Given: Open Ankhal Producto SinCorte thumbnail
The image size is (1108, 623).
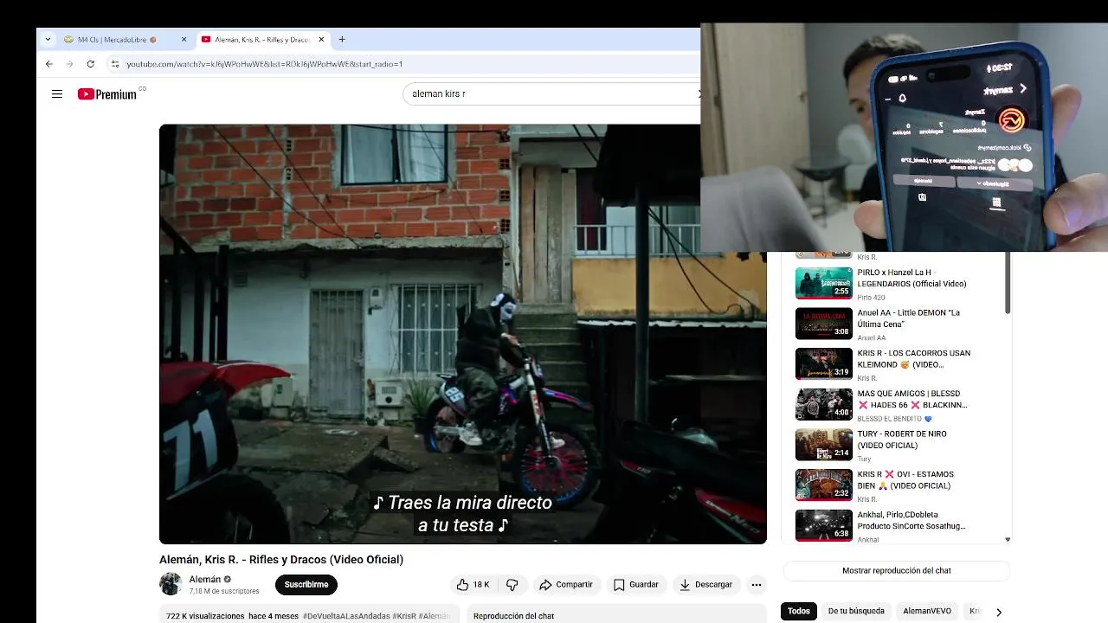Looking at the screenshot, I should [824, 525].
